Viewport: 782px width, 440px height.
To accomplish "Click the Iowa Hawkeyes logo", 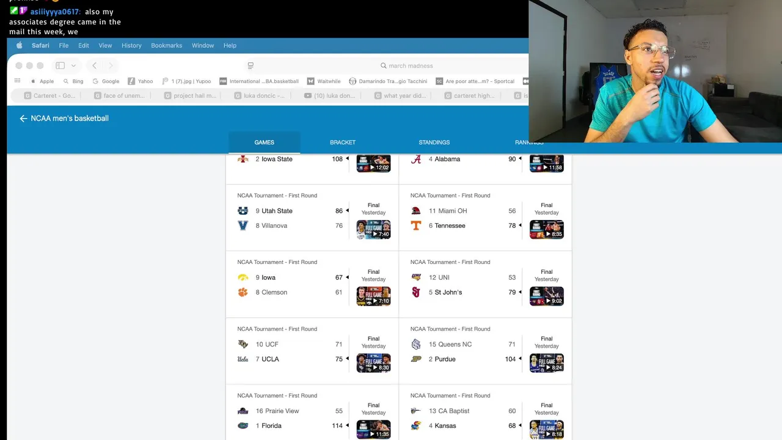I will pyautogui.click(x=243, y=277).
